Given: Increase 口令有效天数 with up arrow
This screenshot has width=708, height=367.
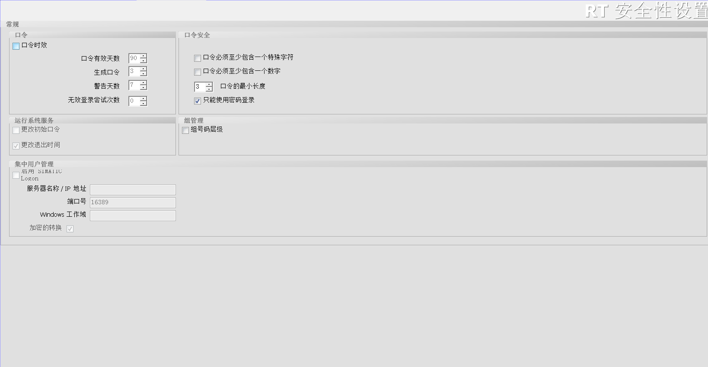Looking at the screenshot, I should tap(144, 56).
